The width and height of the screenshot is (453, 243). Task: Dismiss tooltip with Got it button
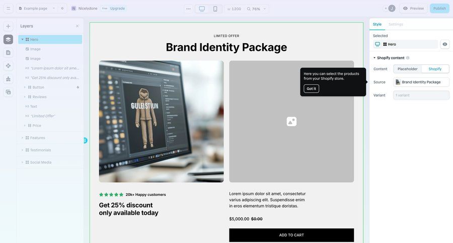click(x=311, y=88)
